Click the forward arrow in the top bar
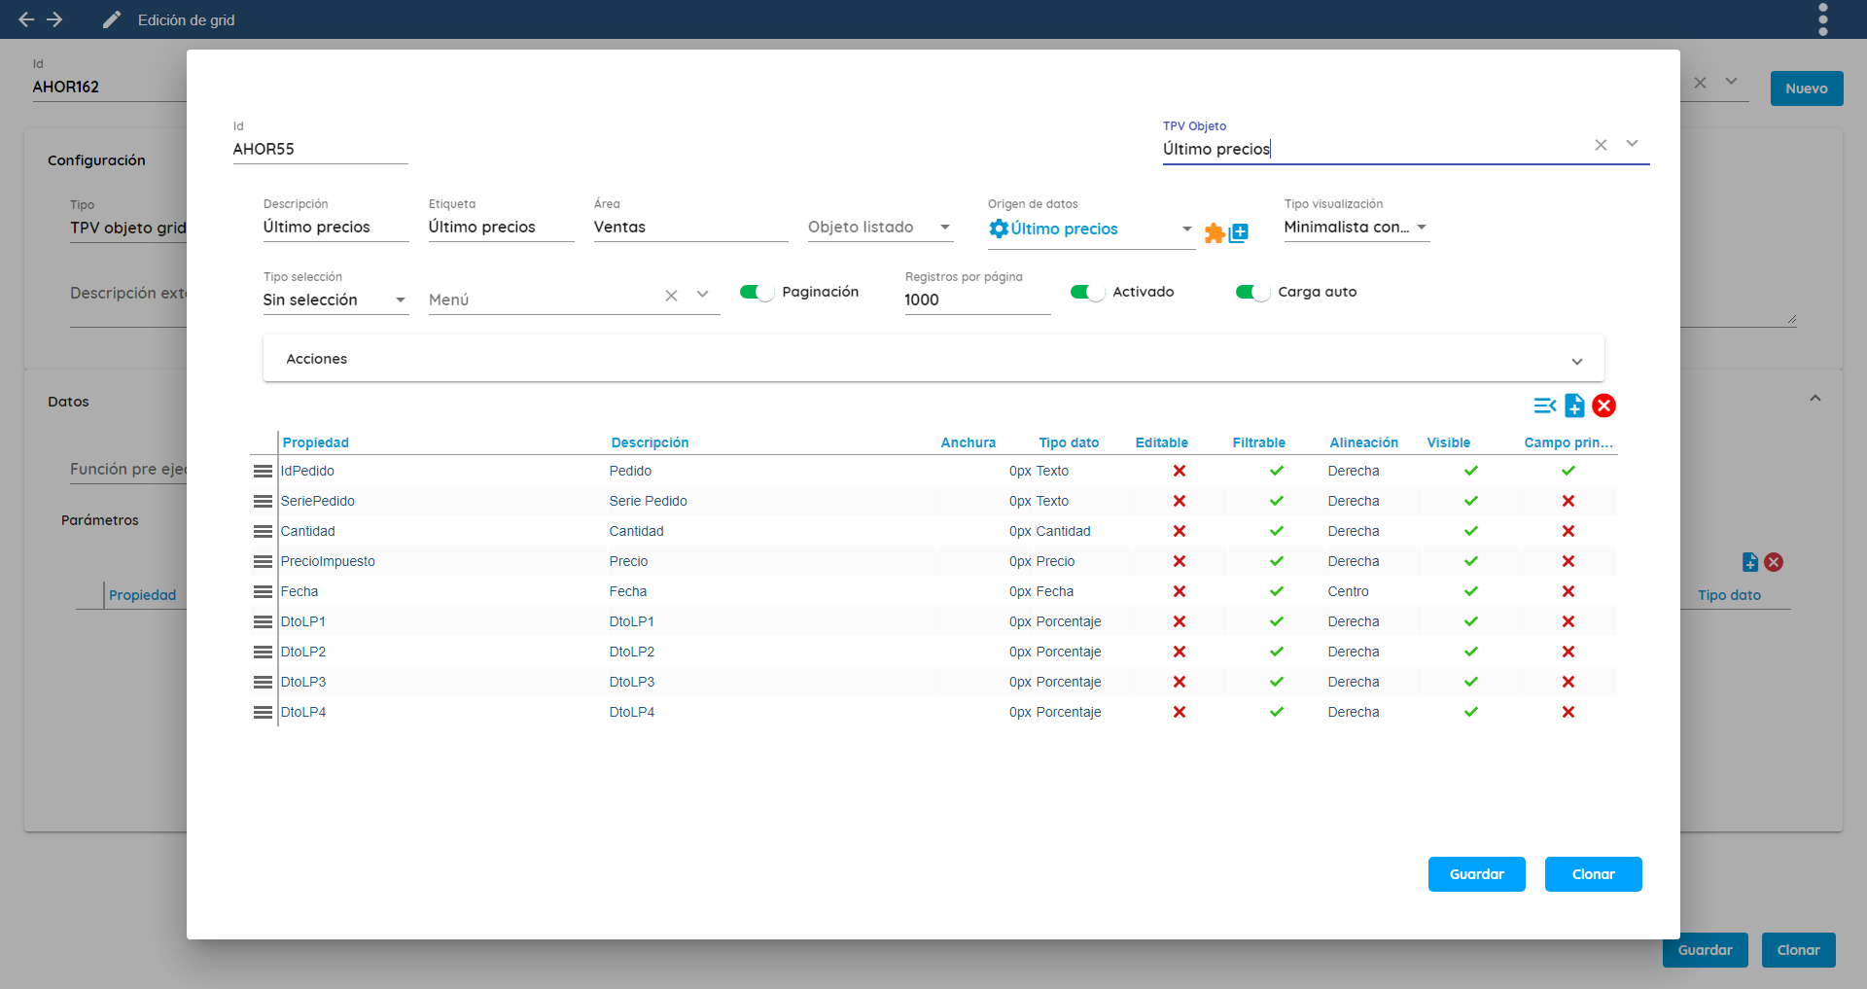 (x=55, y=19)
